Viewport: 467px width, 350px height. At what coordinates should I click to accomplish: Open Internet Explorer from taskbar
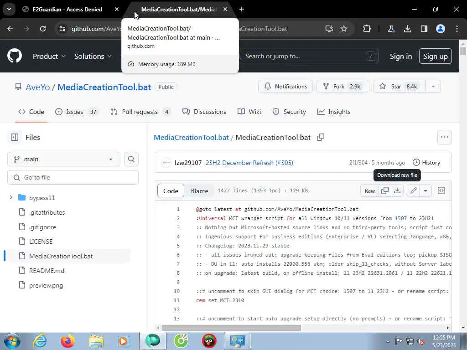40,341
